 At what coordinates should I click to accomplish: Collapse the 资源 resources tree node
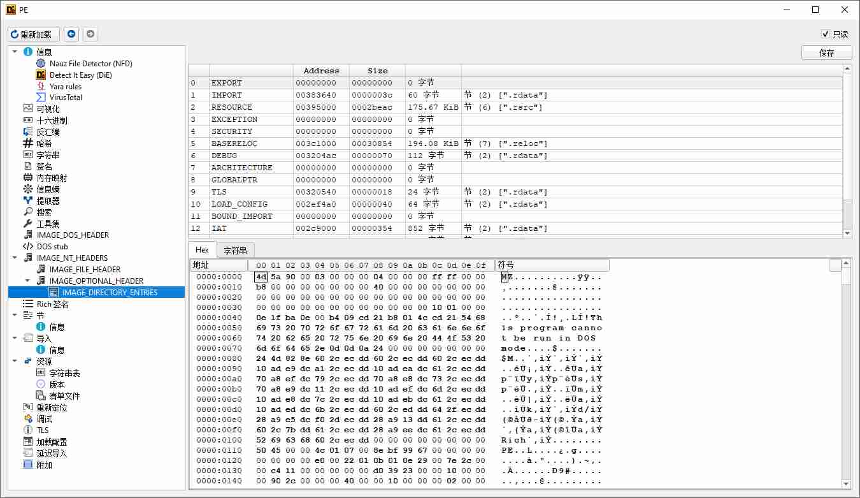[x=15, y=362]
